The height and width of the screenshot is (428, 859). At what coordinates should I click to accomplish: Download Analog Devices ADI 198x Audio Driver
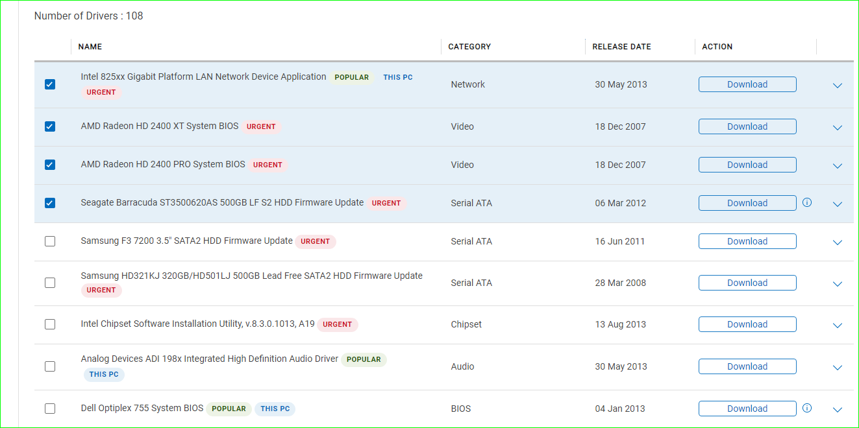[x=747, y=366]
